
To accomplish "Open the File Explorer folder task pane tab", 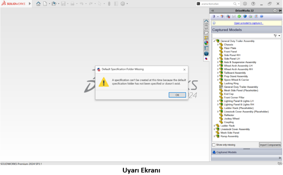I will coord(206,32).
